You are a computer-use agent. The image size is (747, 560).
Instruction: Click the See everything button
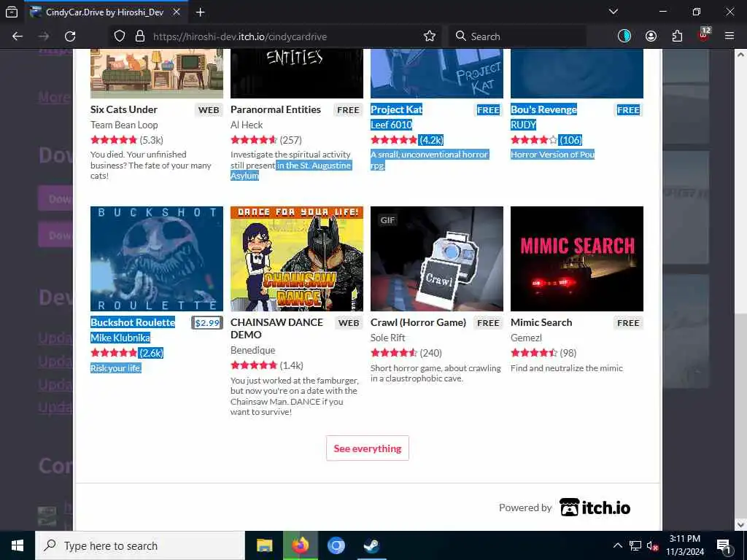(368, 448)
